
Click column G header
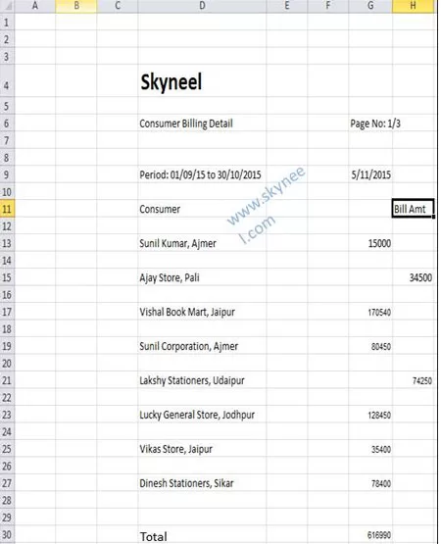tap(370, 6)
